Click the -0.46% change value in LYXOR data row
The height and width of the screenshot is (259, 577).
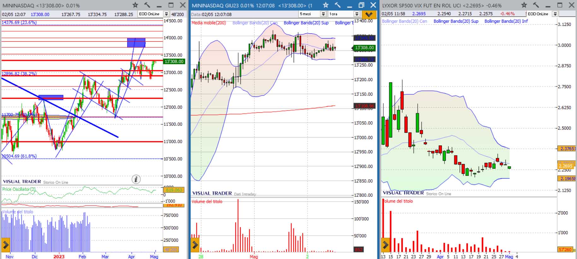pyautogui.click(x=507, y=14)
